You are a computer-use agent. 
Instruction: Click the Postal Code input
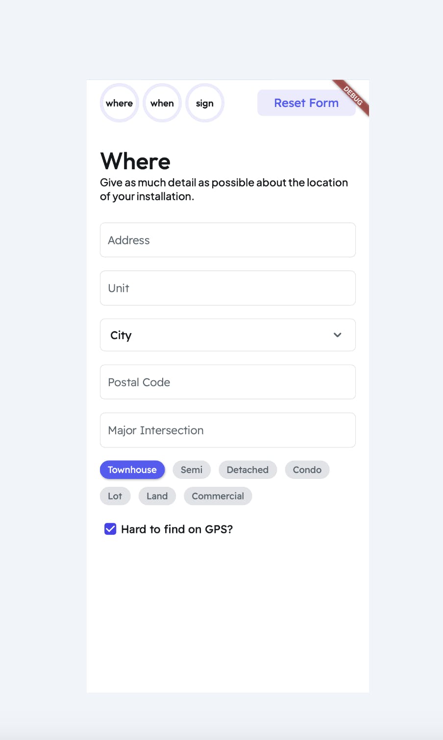(x=227, y=382)
